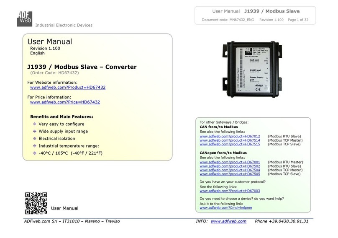Click 'For Price information:' text
Image resolution: width=338 pixels, height=238 pixels.
coord(49,97)
